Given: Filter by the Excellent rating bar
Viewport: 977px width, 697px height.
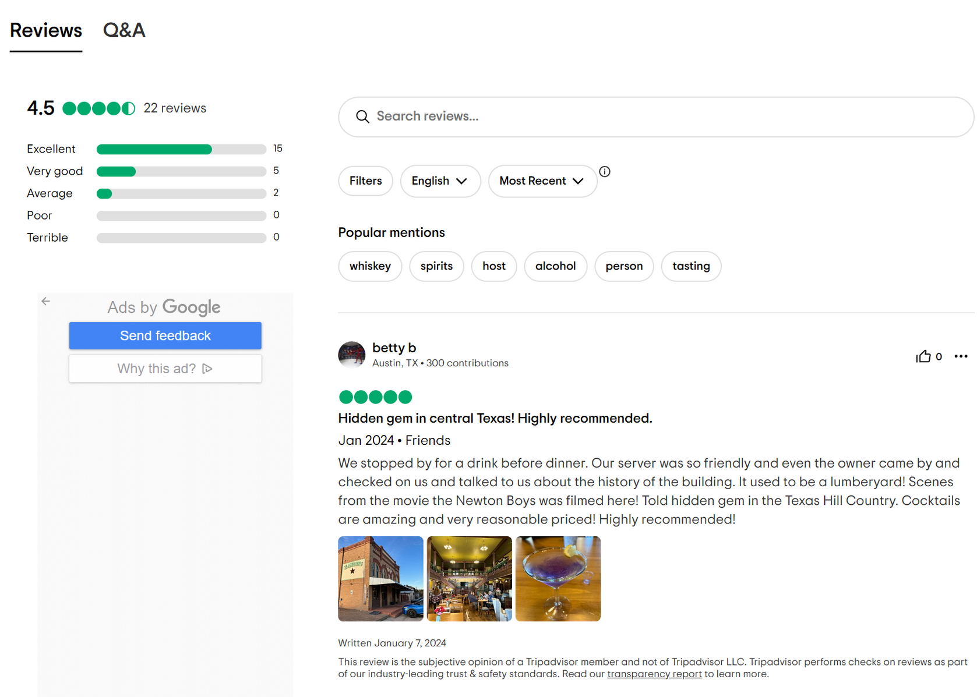Looking at the screenshot, I should point(181,149).
